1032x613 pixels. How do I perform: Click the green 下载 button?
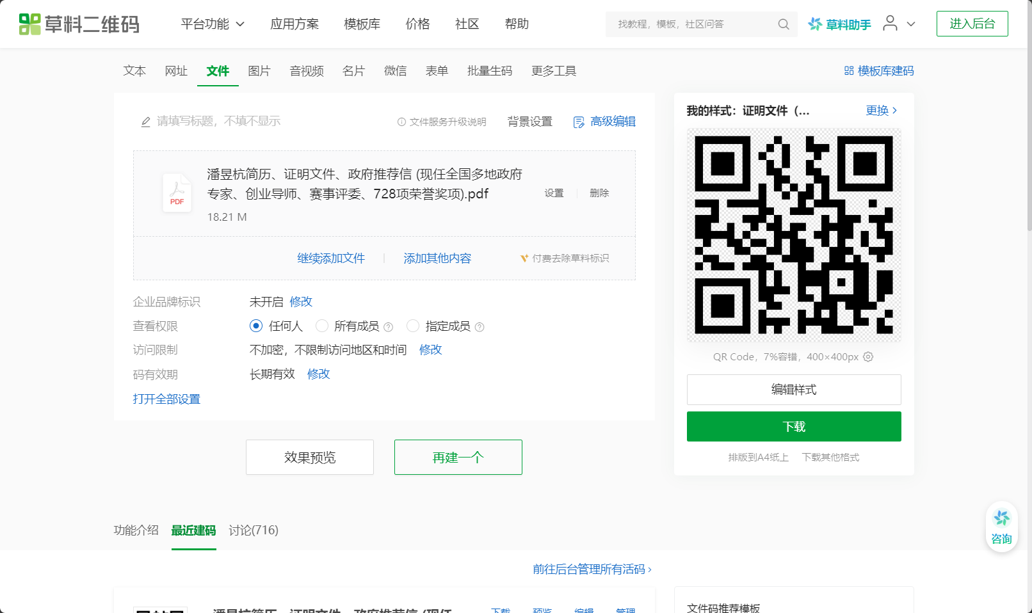click(x=794, y=426)
